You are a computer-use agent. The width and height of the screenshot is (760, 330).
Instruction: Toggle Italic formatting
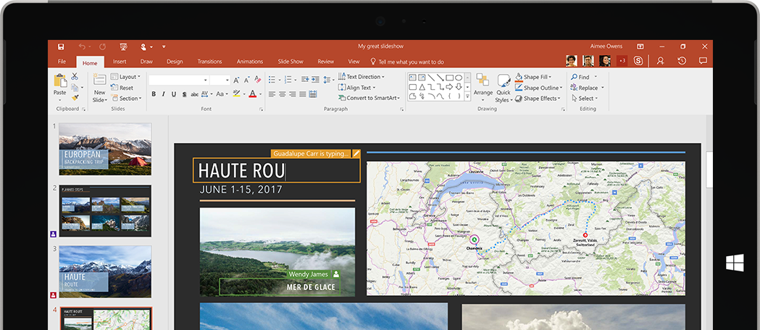163,94
